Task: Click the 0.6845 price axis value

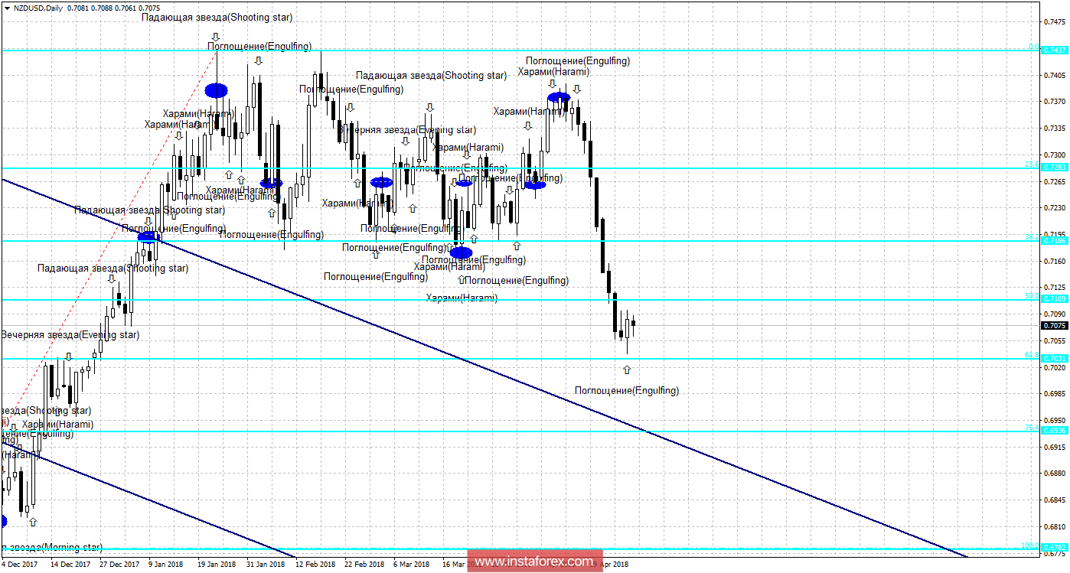Action: [1055, 500]
